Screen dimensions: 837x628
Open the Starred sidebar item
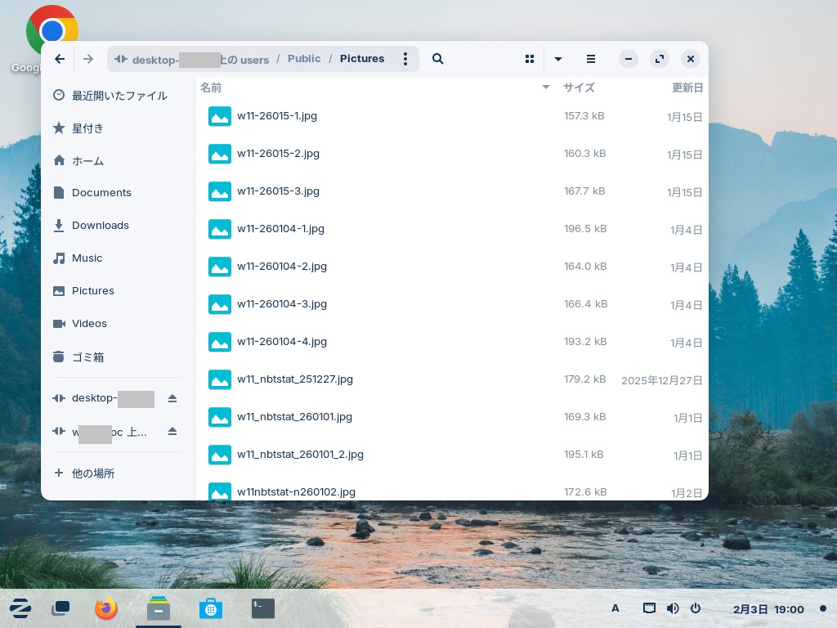coord(87,128)
